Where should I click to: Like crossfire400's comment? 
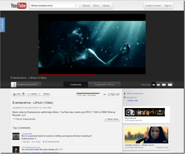point(33,142)
